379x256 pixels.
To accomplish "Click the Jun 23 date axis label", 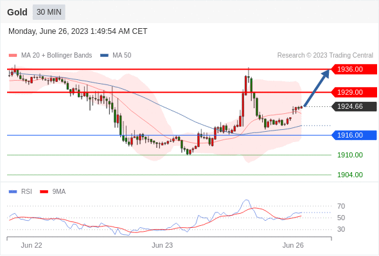I will pyautogui.click(x=162, y=245).
